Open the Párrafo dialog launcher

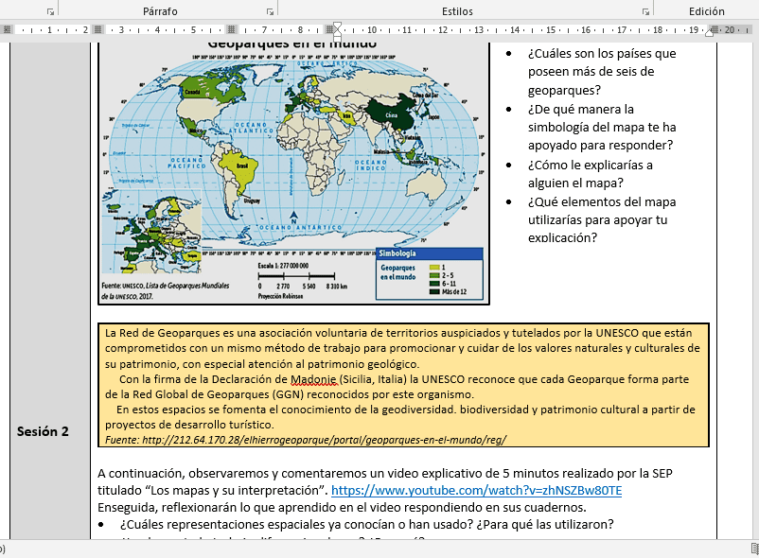[x=270, y=11]
